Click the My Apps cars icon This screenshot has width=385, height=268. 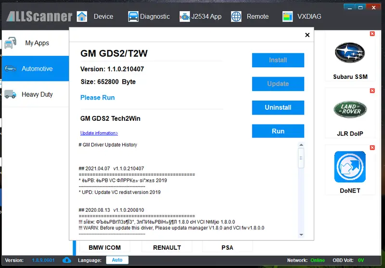point(10,43)
